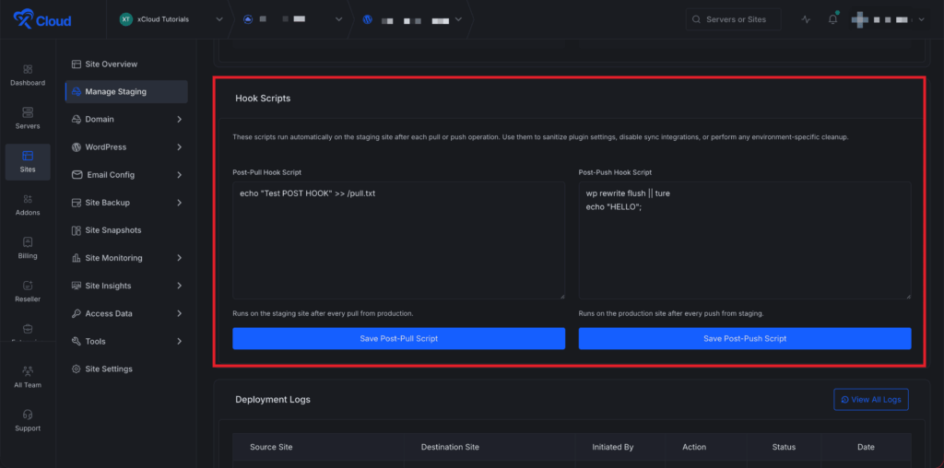944x468 pixels.
Task: Open Site Snapshots menu item
Action: [x=112, y=230]
